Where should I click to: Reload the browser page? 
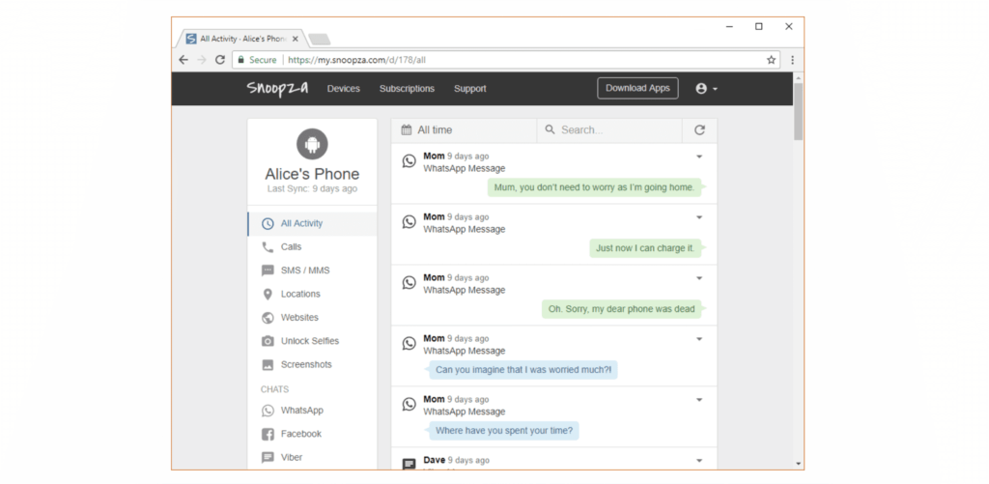(219, 60)
